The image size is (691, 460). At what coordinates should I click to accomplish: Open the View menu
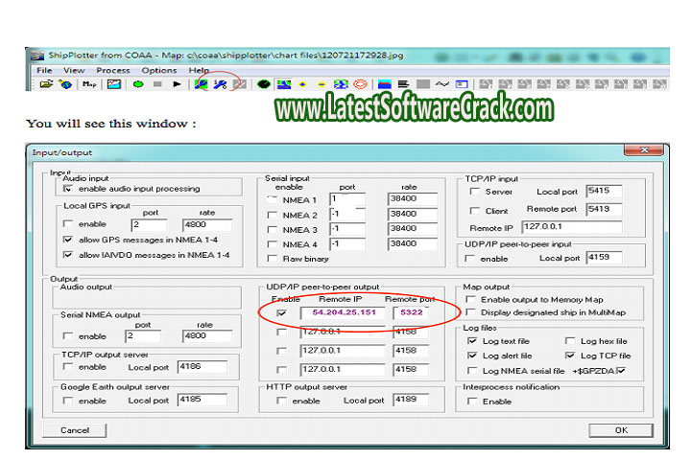point(74,70)
